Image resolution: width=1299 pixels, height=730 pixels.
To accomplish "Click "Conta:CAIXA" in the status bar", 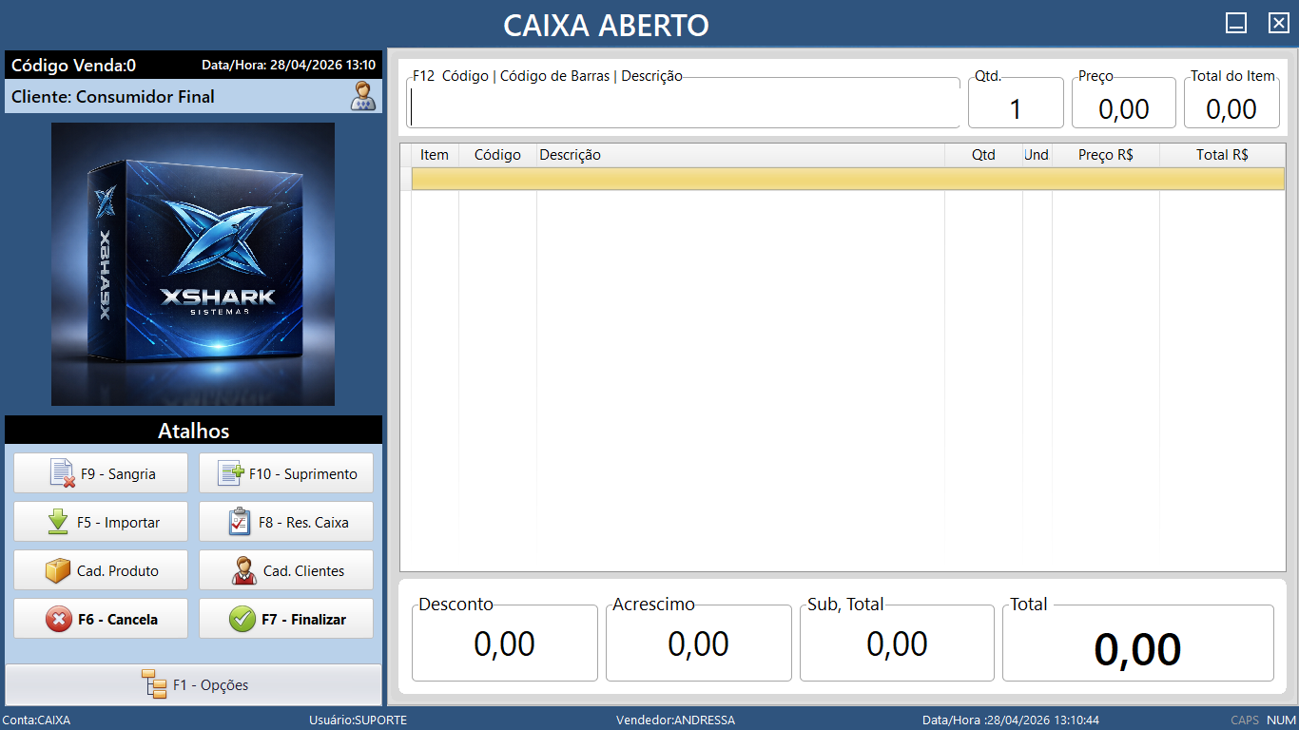I will tap(37, 720).
